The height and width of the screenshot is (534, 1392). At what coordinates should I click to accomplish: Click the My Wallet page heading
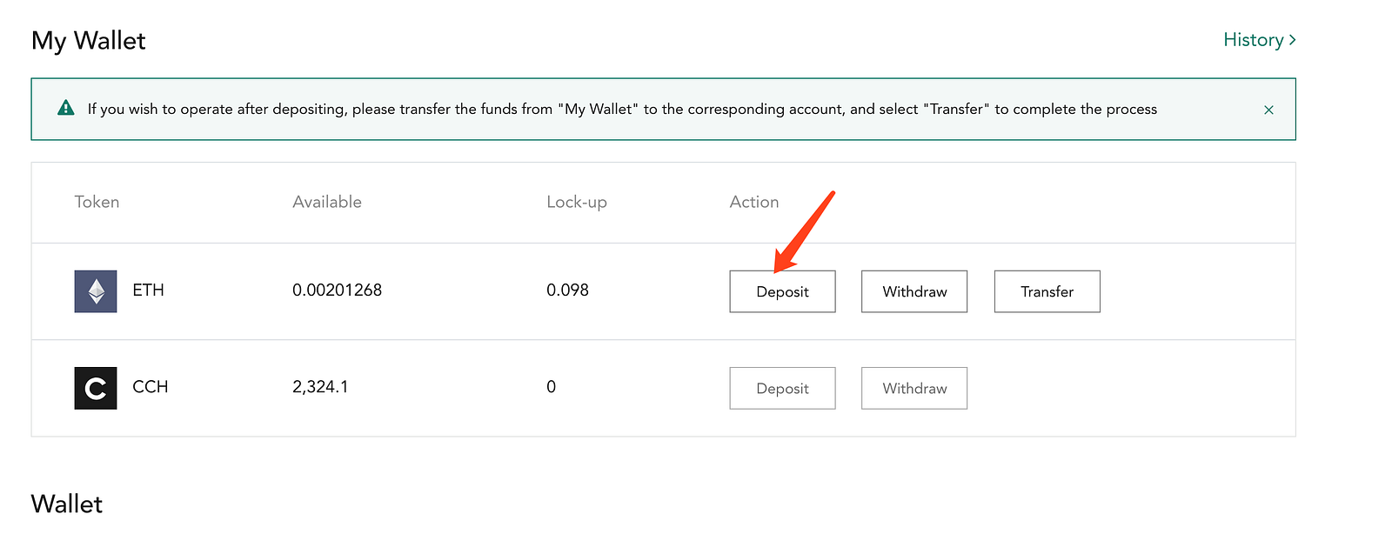[x=89, y=41]
